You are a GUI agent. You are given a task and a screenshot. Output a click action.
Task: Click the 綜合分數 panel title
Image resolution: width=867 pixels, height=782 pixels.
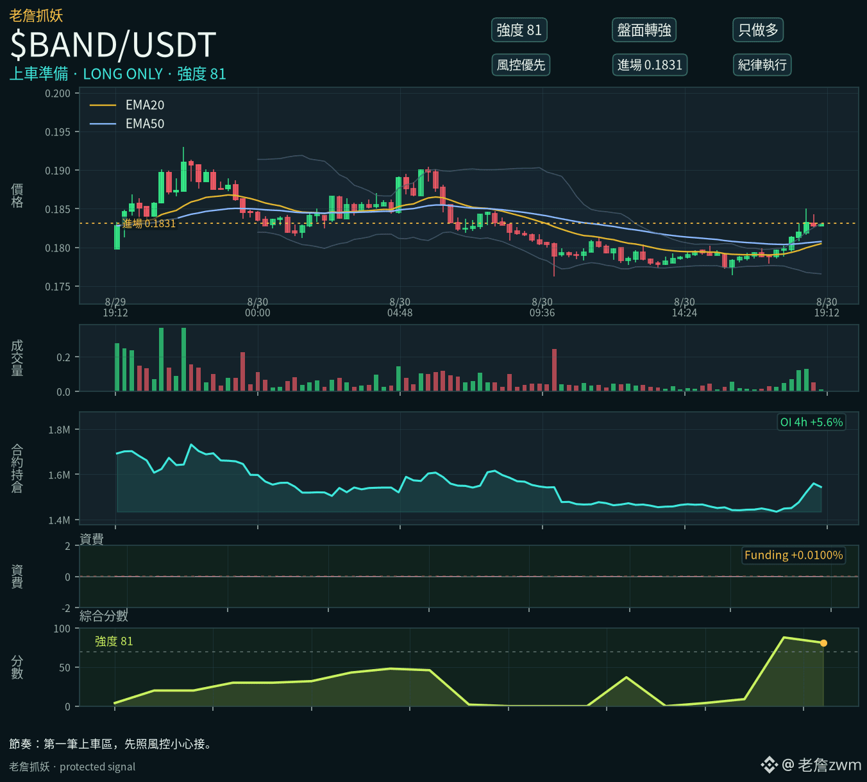coord(104,616)
